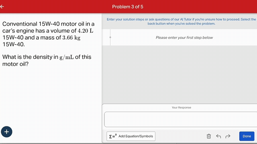257x144 pixels.
Task: Click the AI Tutor instruction text
Action: [181, 21]
